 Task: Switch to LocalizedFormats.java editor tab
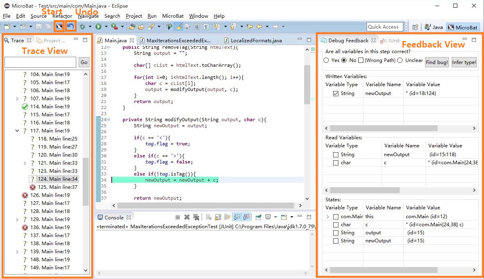[253, 40]
